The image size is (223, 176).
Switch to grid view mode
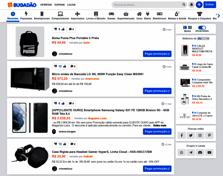coord(190,28)
